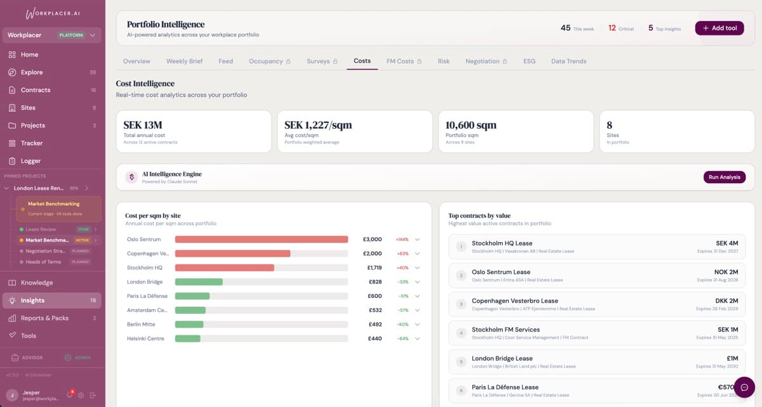Open the Stockholm HQ Lease contract
Screen dimensions: 762x407
click(597, 247)
